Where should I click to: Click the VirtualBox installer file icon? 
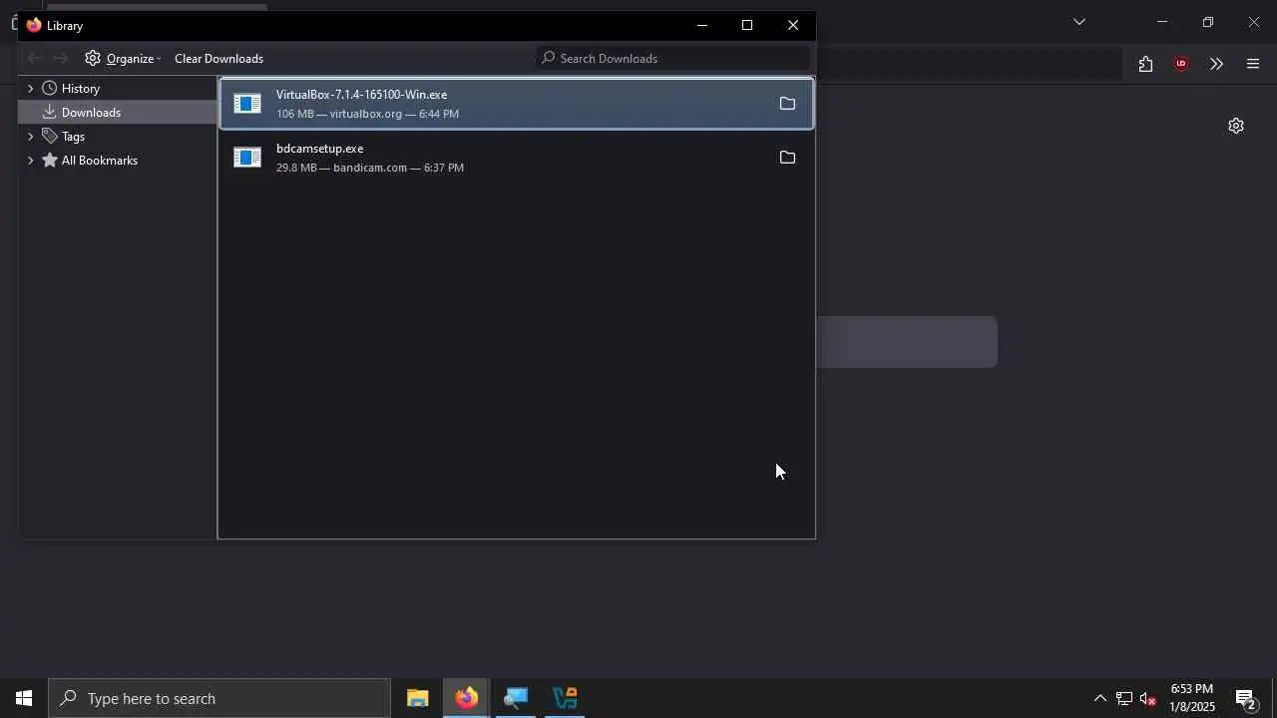click(x=247, y=104)
